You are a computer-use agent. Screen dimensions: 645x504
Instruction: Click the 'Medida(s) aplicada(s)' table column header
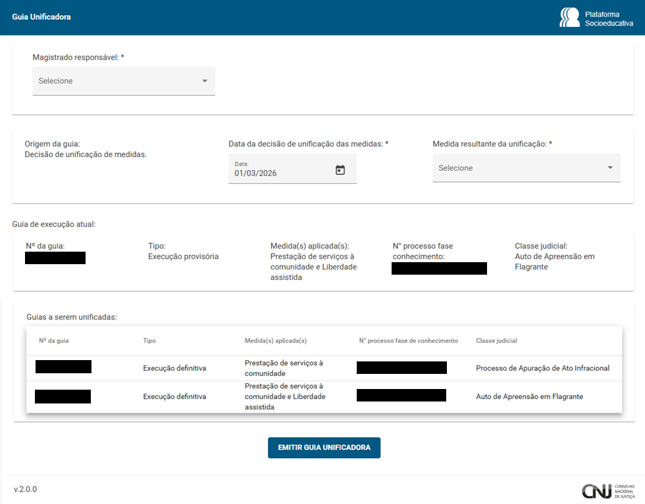[x=276, y=341]
